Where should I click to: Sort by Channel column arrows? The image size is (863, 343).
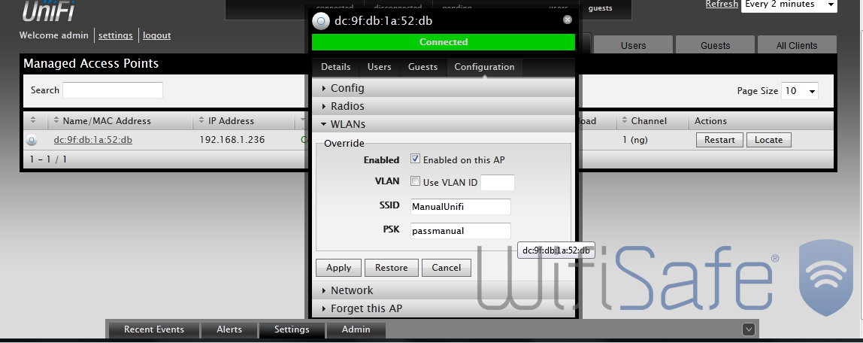[624, 121]
